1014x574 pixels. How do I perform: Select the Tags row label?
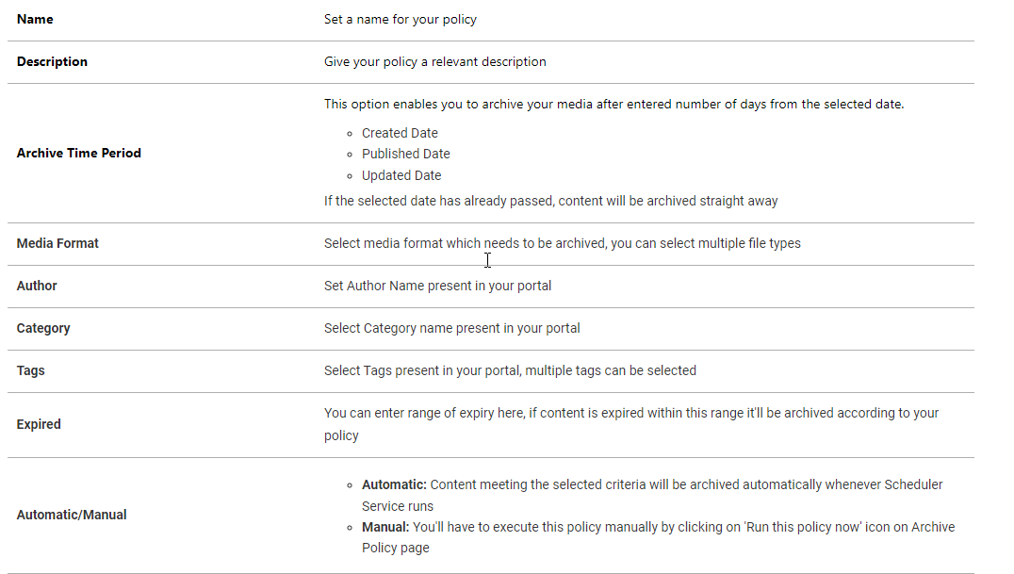click(x=30, y=370)
